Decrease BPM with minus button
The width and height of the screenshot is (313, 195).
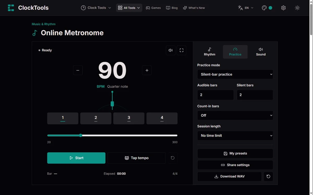point(78,70)
